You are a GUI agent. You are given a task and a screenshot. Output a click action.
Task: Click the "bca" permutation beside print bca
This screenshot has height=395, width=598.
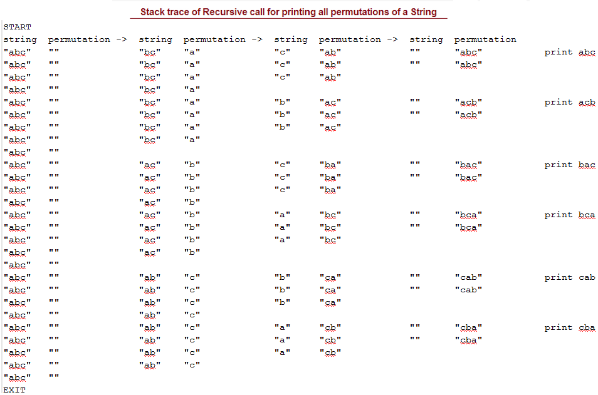click(468, 215)
